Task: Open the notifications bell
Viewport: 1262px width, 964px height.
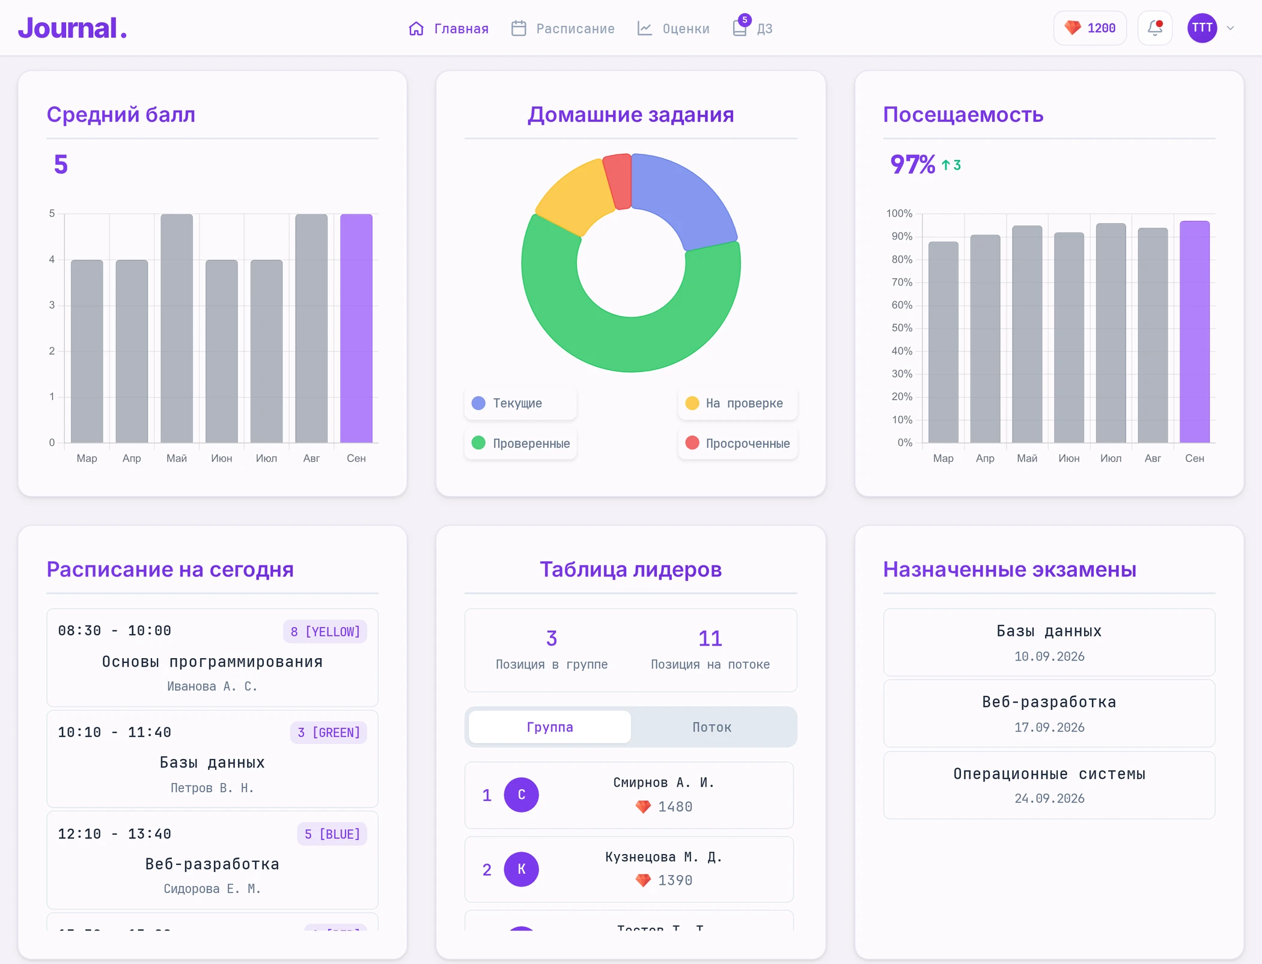Action: point(1155,28)
